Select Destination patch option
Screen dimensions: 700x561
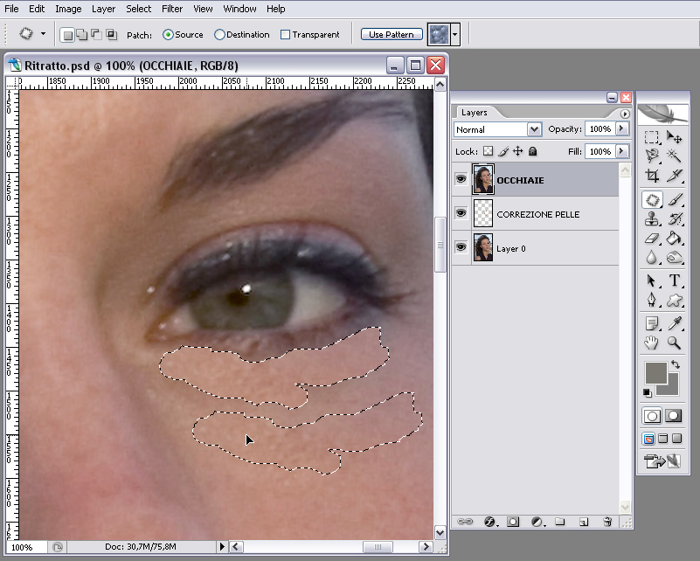tap(219, 35)
